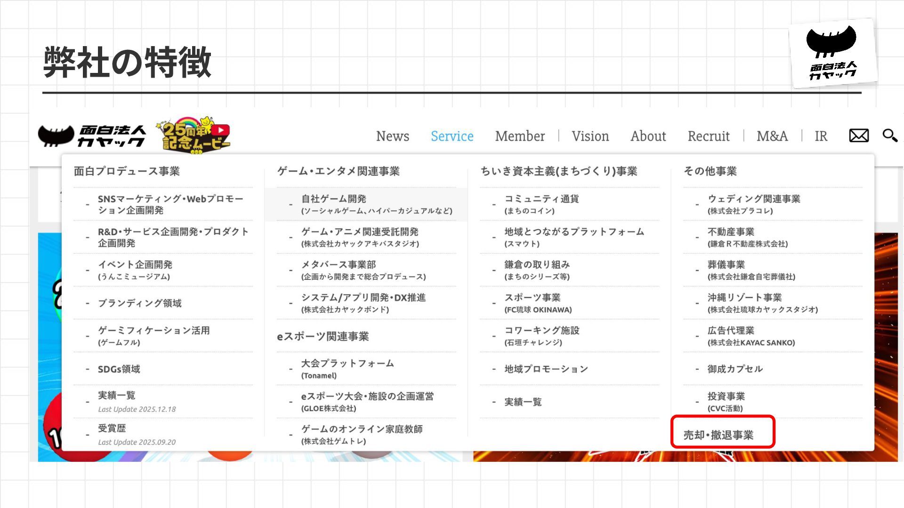This screenshot has height=508, width=904.
Task: Select the Service navigation item
Action: (x=452, y=136)
